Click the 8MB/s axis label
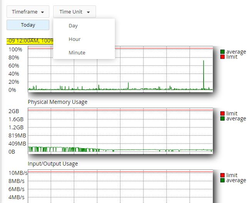 (x=17, y=181)
